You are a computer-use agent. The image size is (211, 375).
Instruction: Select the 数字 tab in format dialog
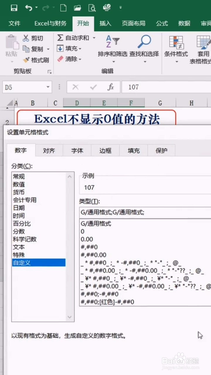21,151
